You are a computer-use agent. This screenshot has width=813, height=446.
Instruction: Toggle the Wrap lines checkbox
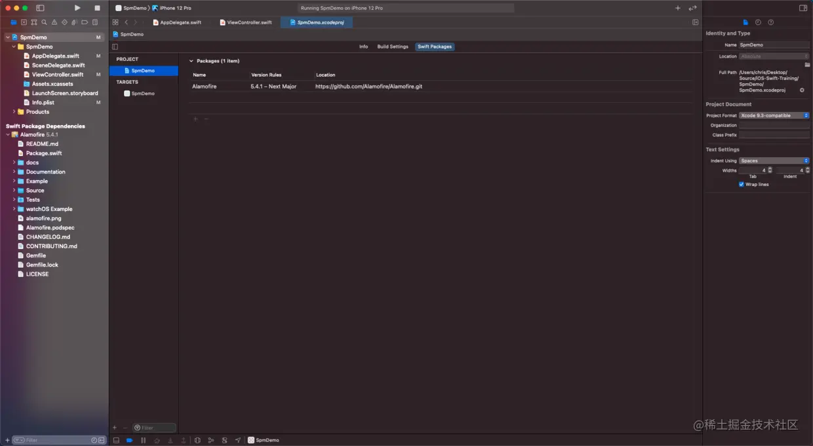742,184
